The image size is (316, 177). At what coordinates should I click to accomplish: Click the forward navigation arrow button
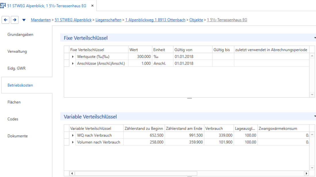pyautogui.click(x=15, y=20)
